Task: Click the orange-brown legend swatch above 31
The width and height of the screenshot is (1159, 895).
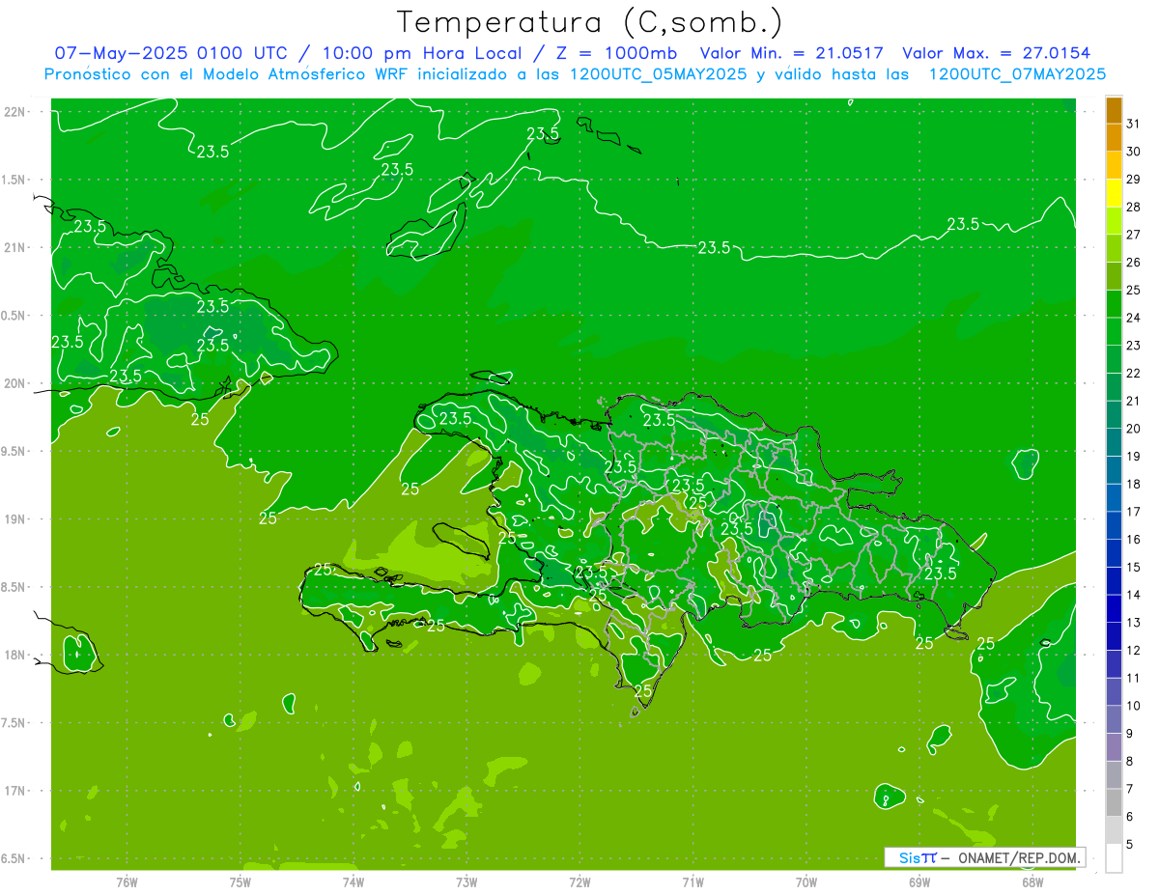Action: click(x=1114, y=110)
